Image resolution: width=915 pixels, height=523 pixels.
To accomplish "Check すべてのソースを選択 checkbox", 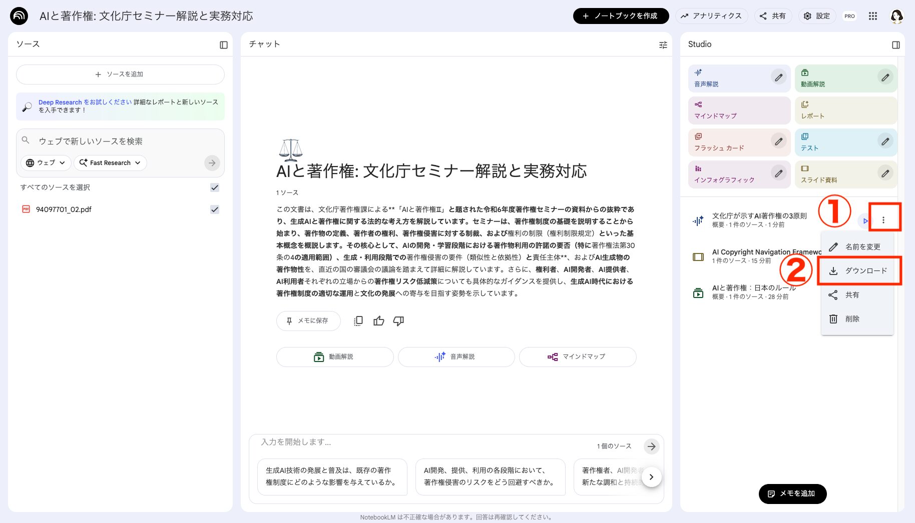I will click(x=215, y=187).
